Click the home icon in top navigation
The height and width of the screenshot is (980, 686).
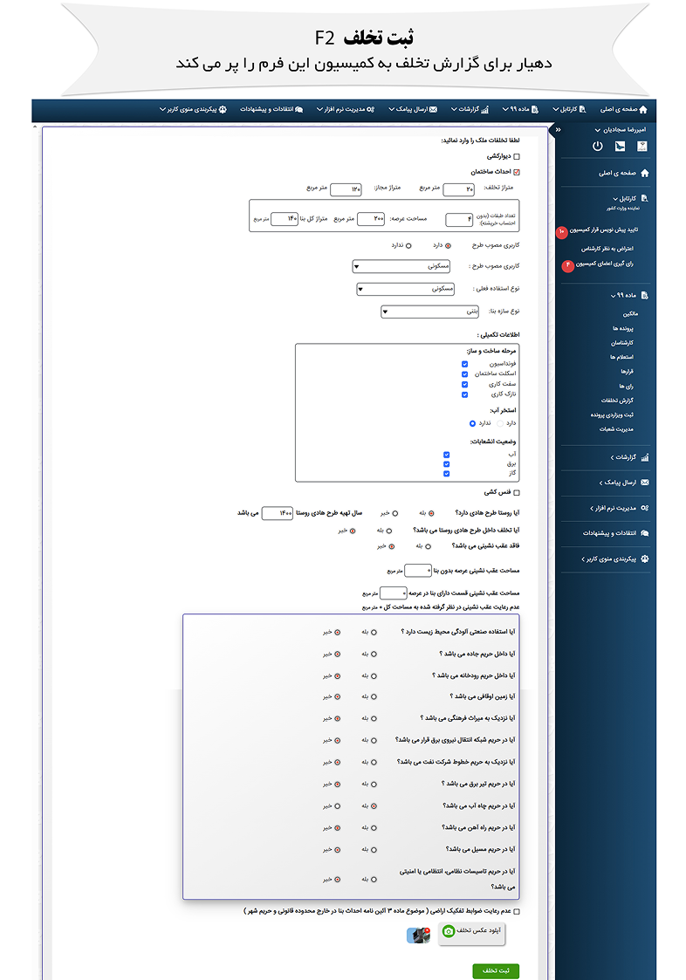click(644, 110)
